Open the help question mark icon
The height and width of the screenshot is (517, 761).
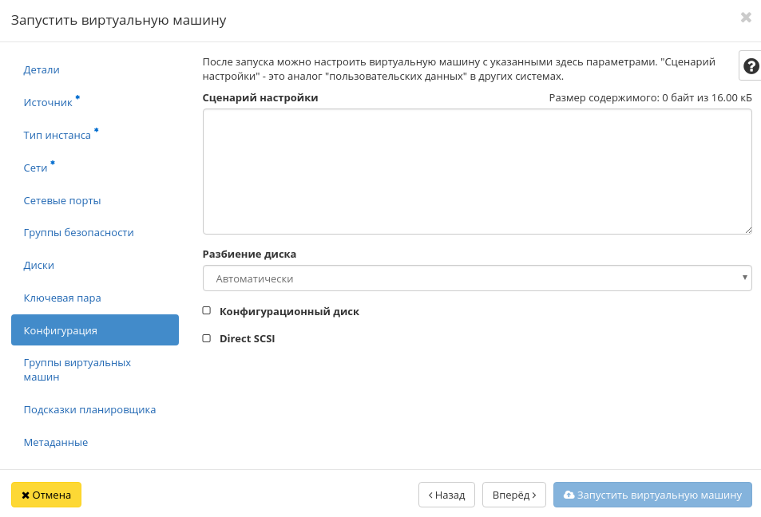click(749, 65)
